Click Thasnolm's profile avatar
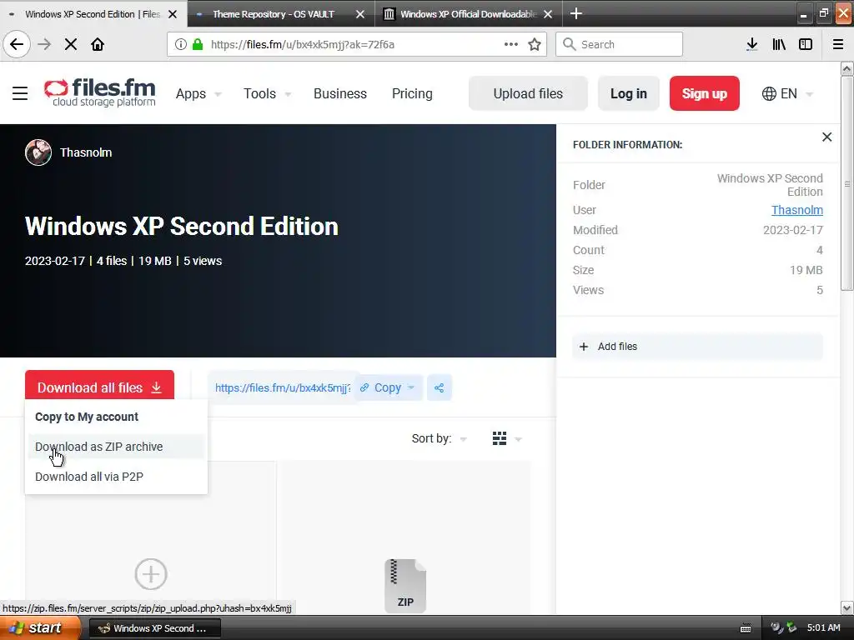 pos(38,152)
